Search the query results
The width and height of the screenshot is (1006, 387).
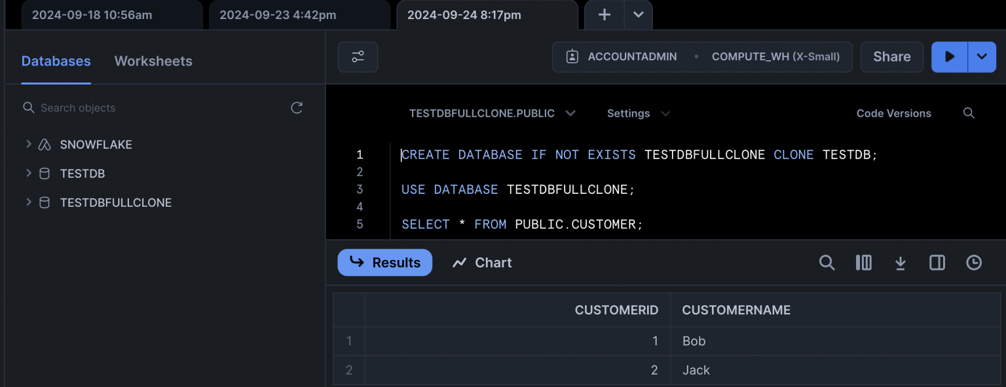827,263
